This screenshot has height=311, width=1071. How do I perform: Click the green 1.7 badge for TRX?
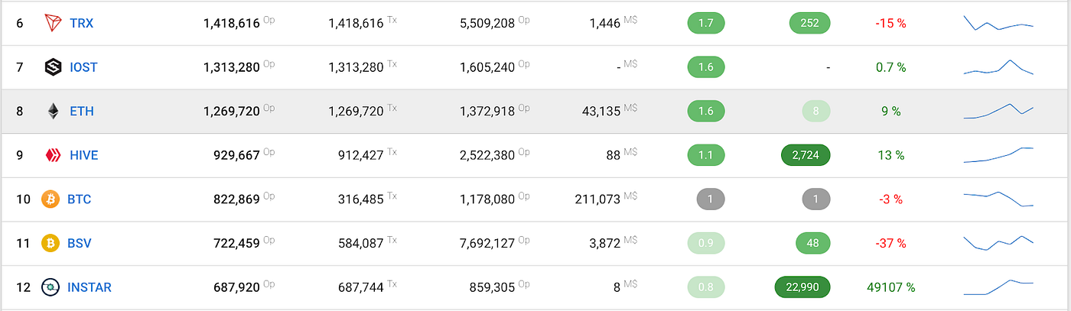point(706,23)
